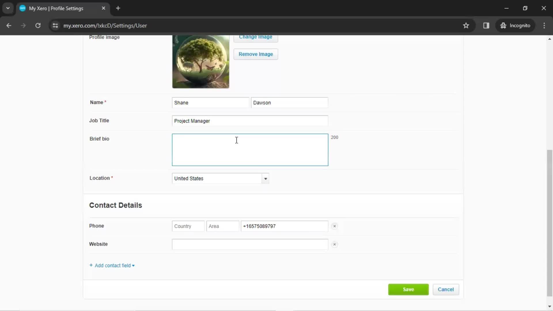Minimize the browser window
The image size is (553, 311).
coord(506,8)
